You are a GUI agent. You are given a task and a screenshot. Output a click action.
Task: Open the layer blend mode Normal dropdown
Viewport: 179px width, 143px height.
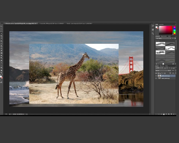[x=161, y=71]
